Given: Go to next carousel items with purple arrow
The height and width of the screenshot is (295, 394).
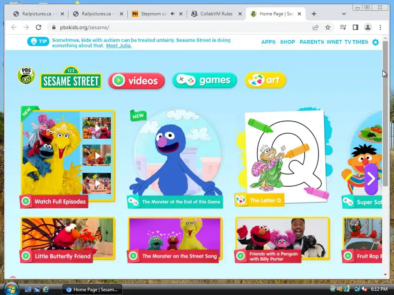Looking at the screenshot, I should tap(371, 179).
